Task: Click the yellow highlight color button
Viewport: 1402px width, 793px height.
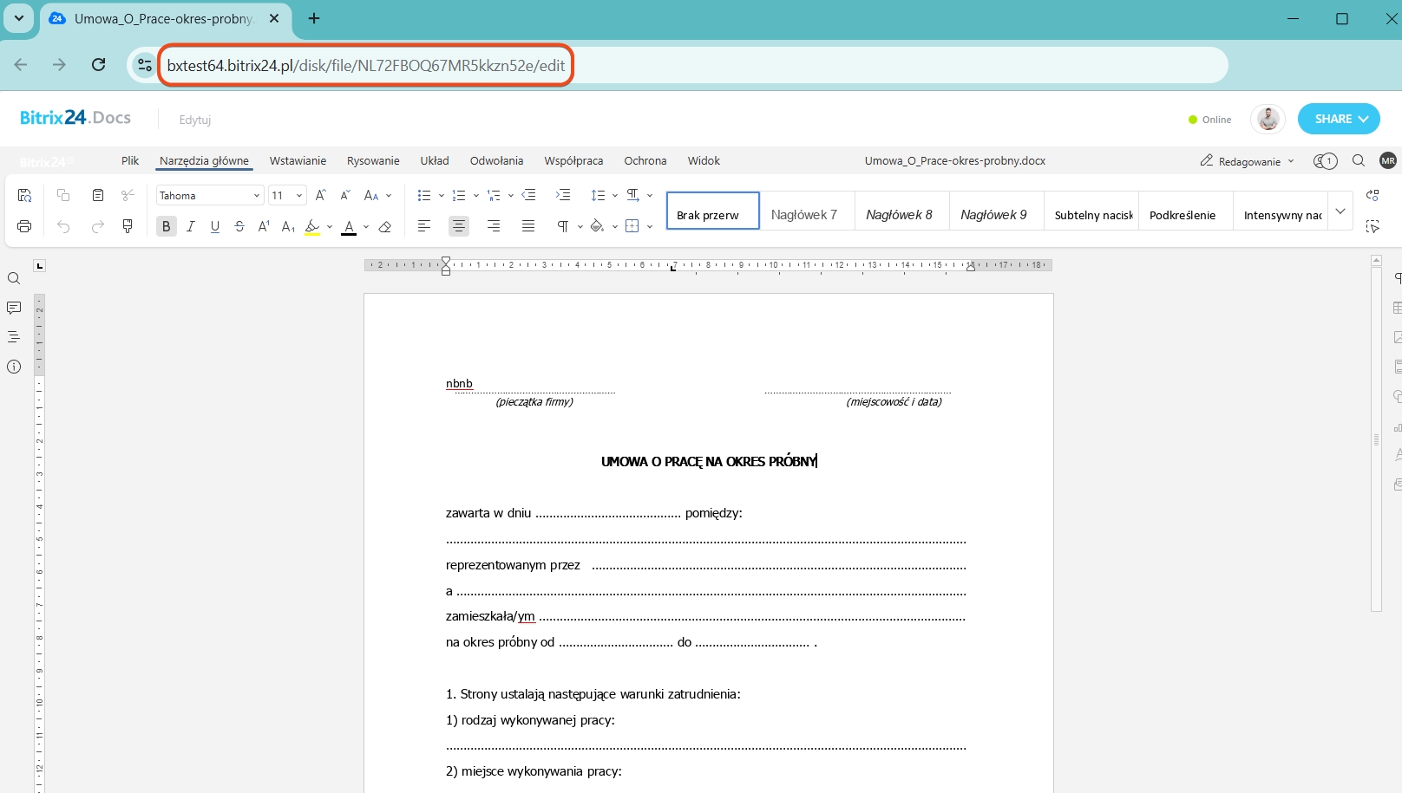Action: tap(312, 227)
